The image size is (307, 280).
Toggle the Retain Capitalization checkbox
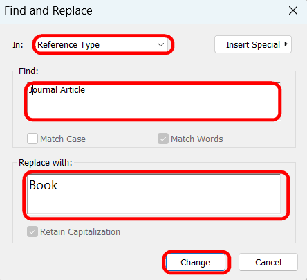tap(32, 231)
